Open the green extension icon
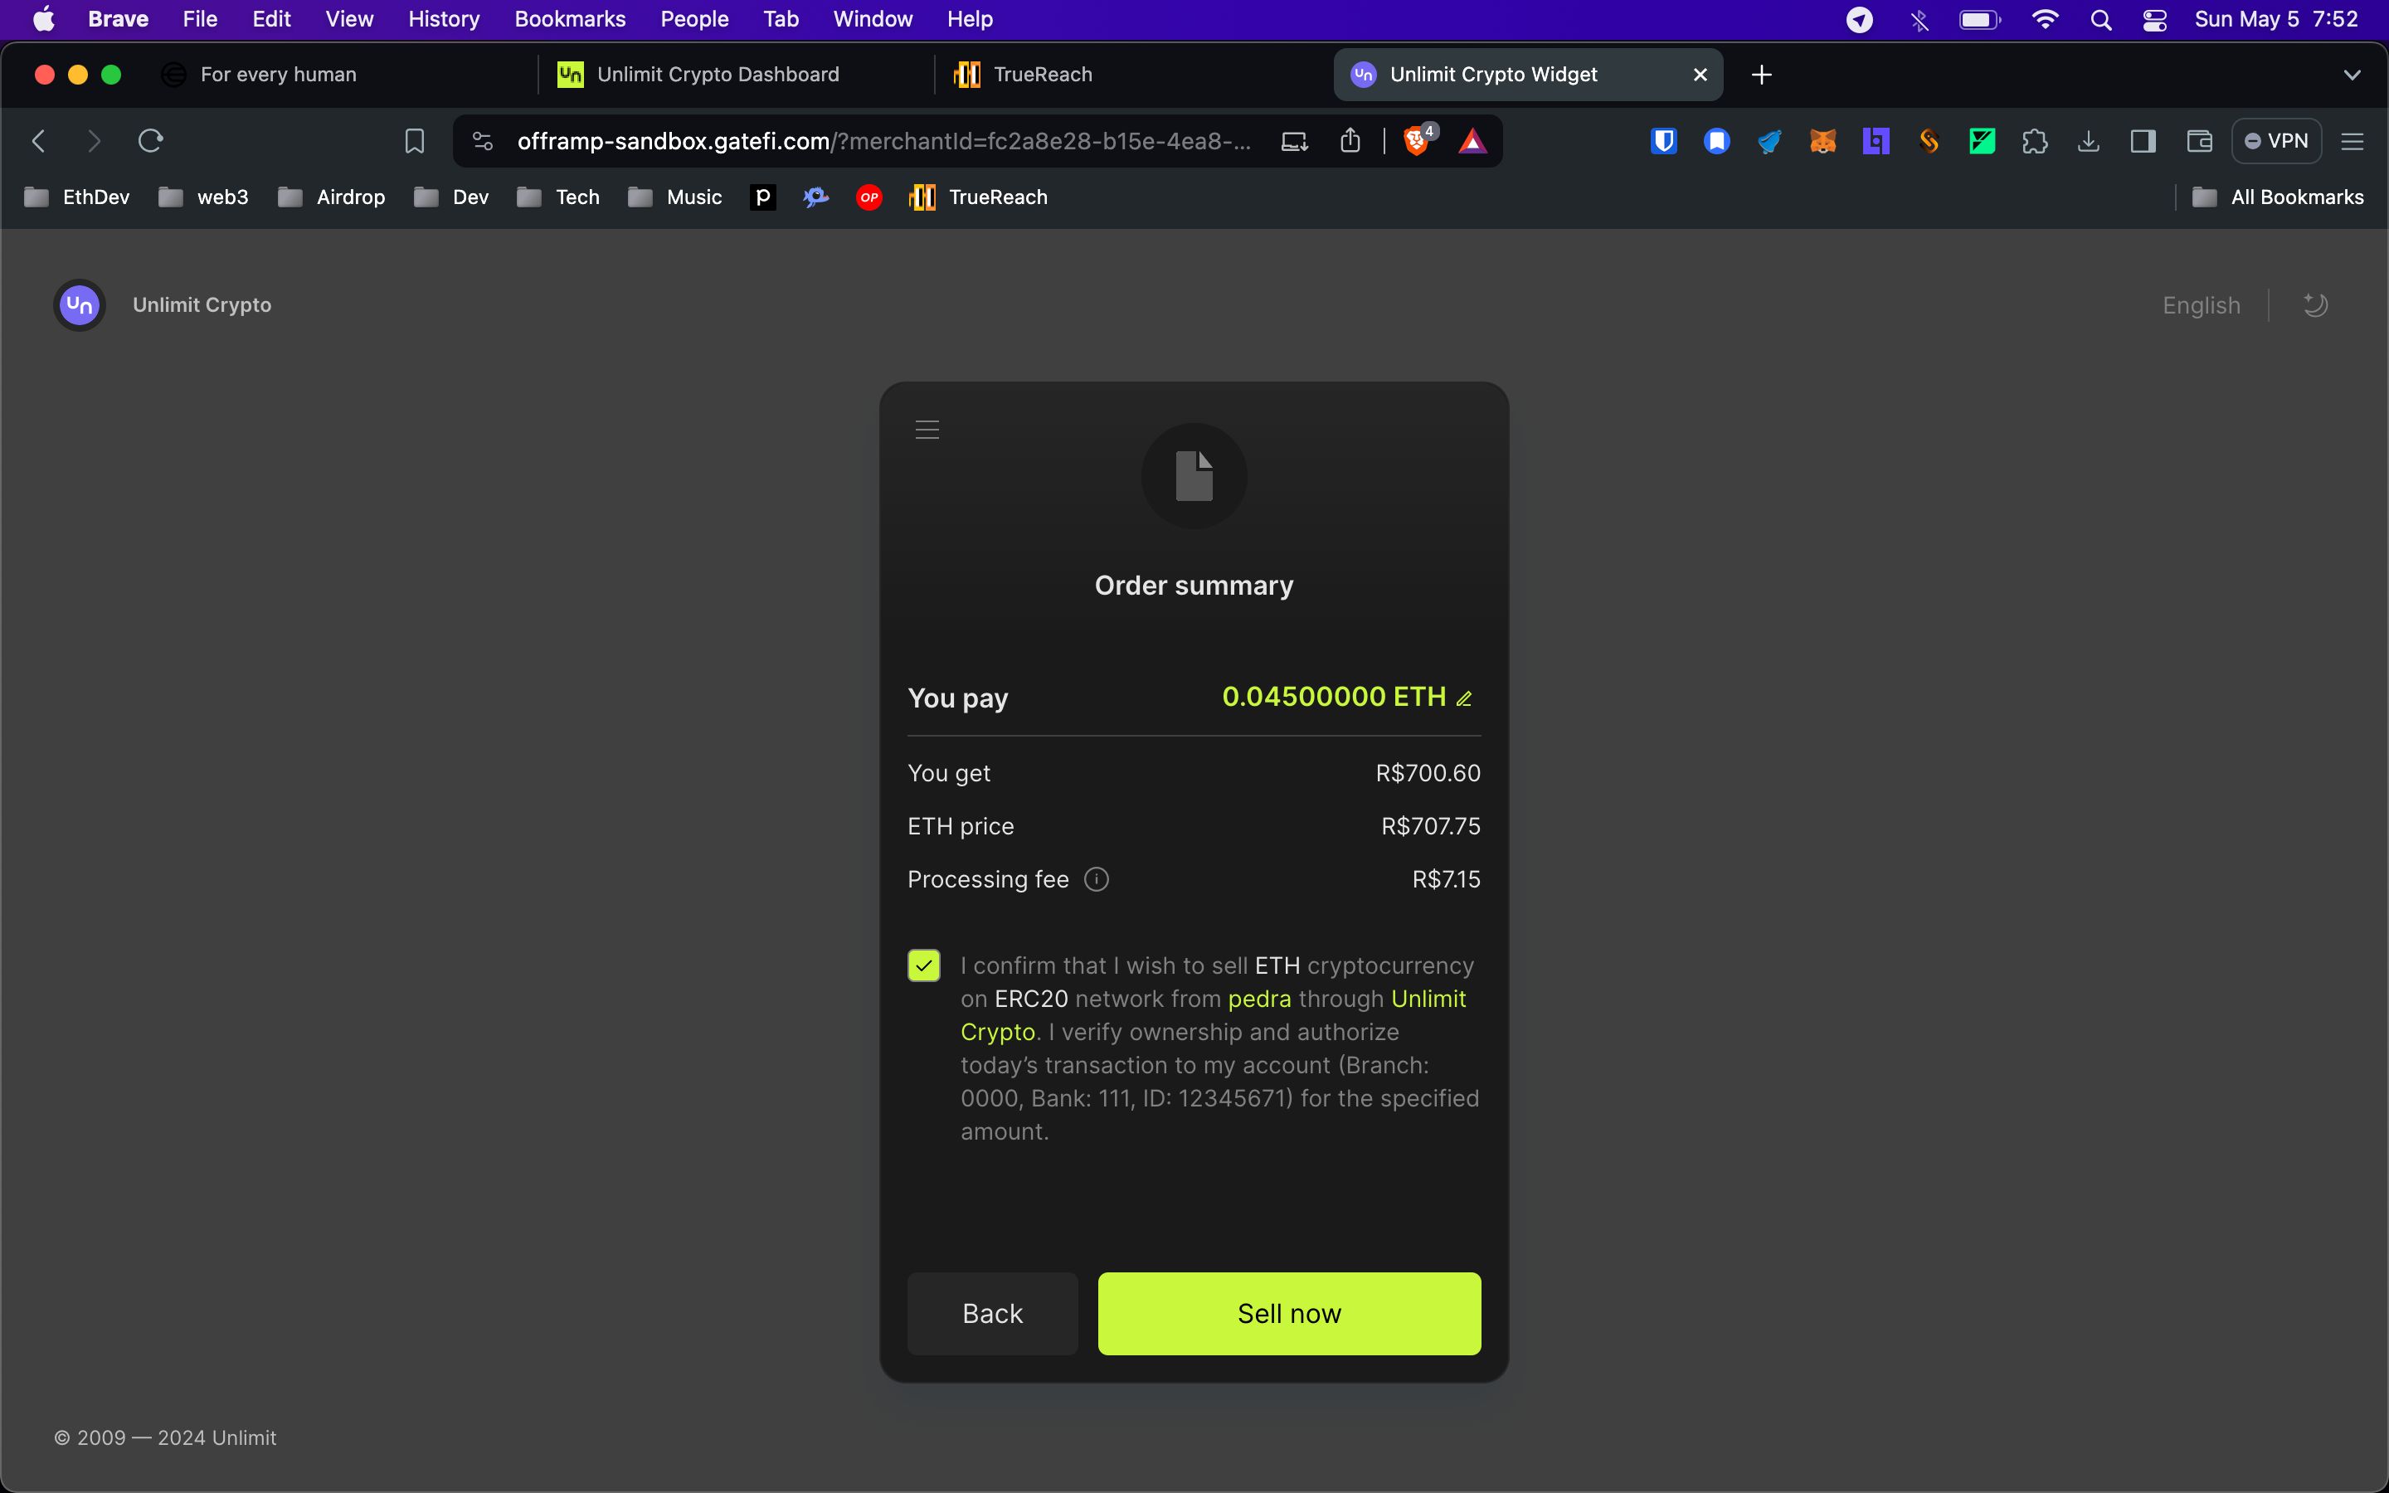The width and height of the screenshot is (2389, 1493). (x=1983, y=141)
